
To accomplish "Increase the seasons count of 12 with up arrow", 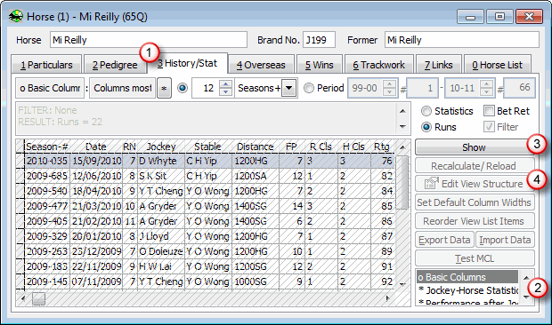I will click(x=225, y=83).
